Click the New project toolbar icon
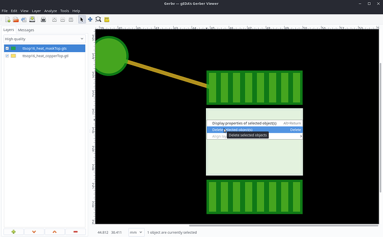This screenshot has height=237, width=383. tap(7, 19)
